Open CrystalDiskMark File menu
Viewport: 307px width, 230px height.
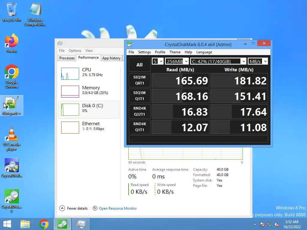pyautogui.click(x=131, y=52)
